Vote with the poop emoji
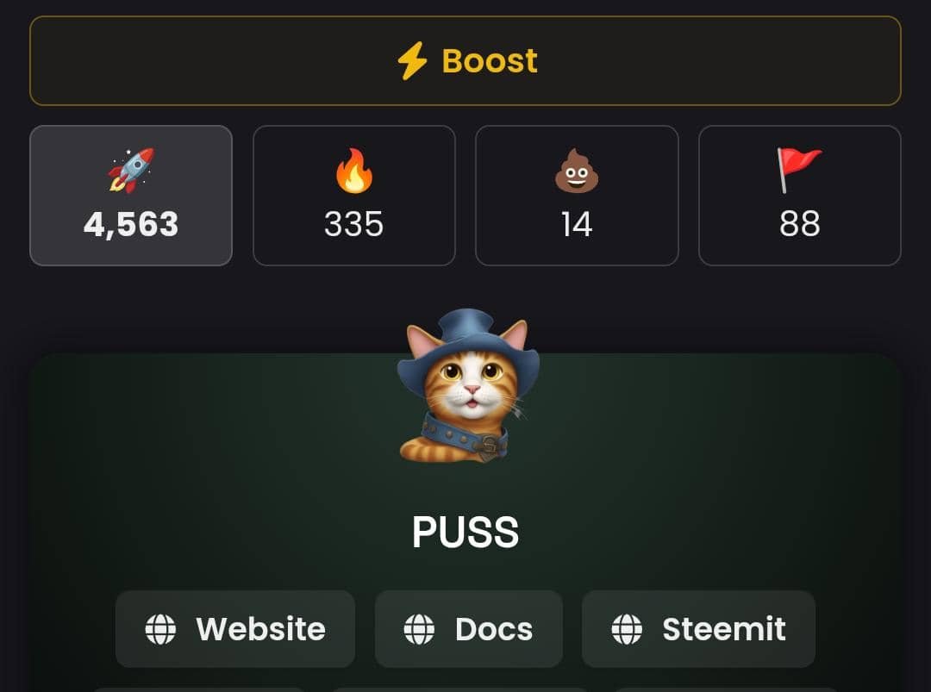931x692 pixels. [577, 171]
